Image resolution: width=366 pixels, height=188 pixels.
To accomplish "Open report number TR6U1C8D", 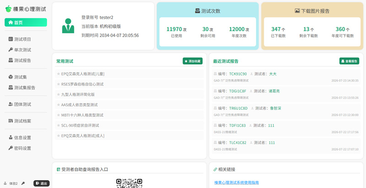I will tap(238, 108).
